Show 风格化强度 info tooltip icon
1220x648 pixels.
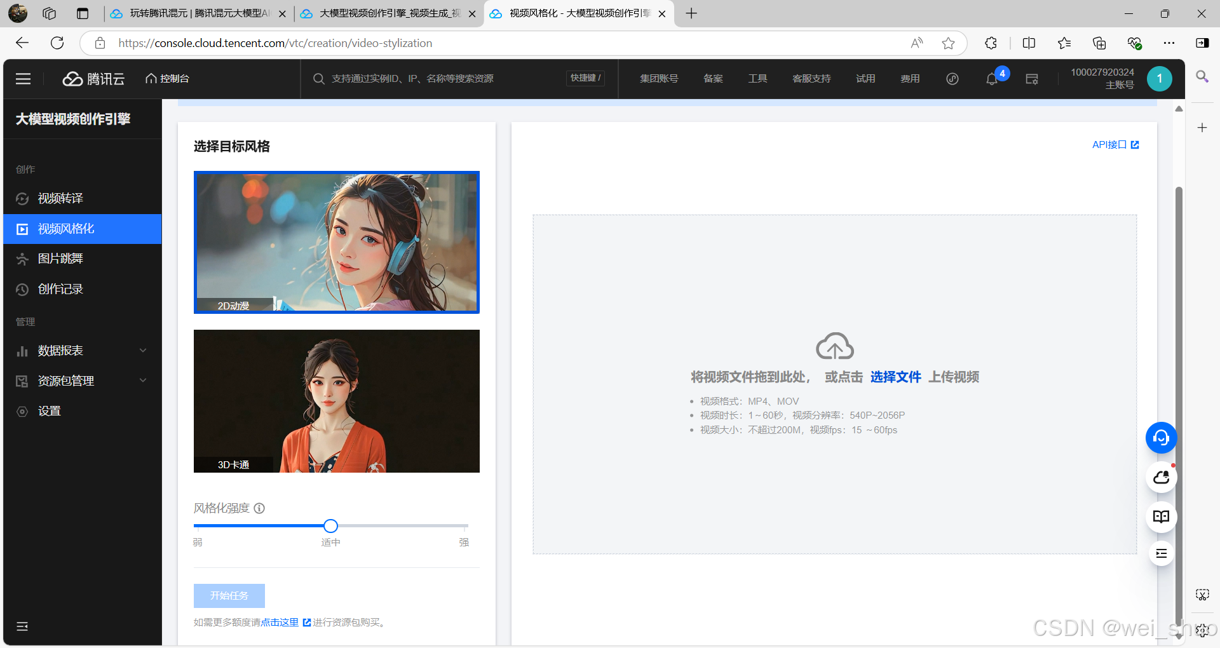click(259, 508)
